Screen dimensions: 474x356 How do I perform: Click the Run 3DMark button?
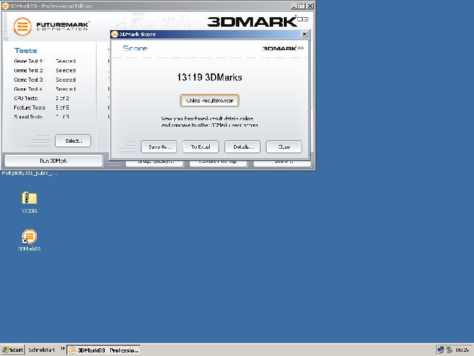pyautogui.click(x=53, y=161)
